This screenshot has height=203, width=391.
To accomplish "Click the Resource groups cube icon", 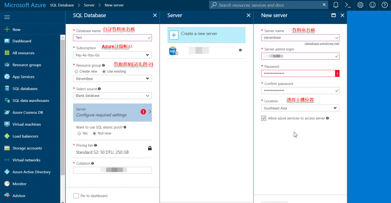I will click(7, 65).
